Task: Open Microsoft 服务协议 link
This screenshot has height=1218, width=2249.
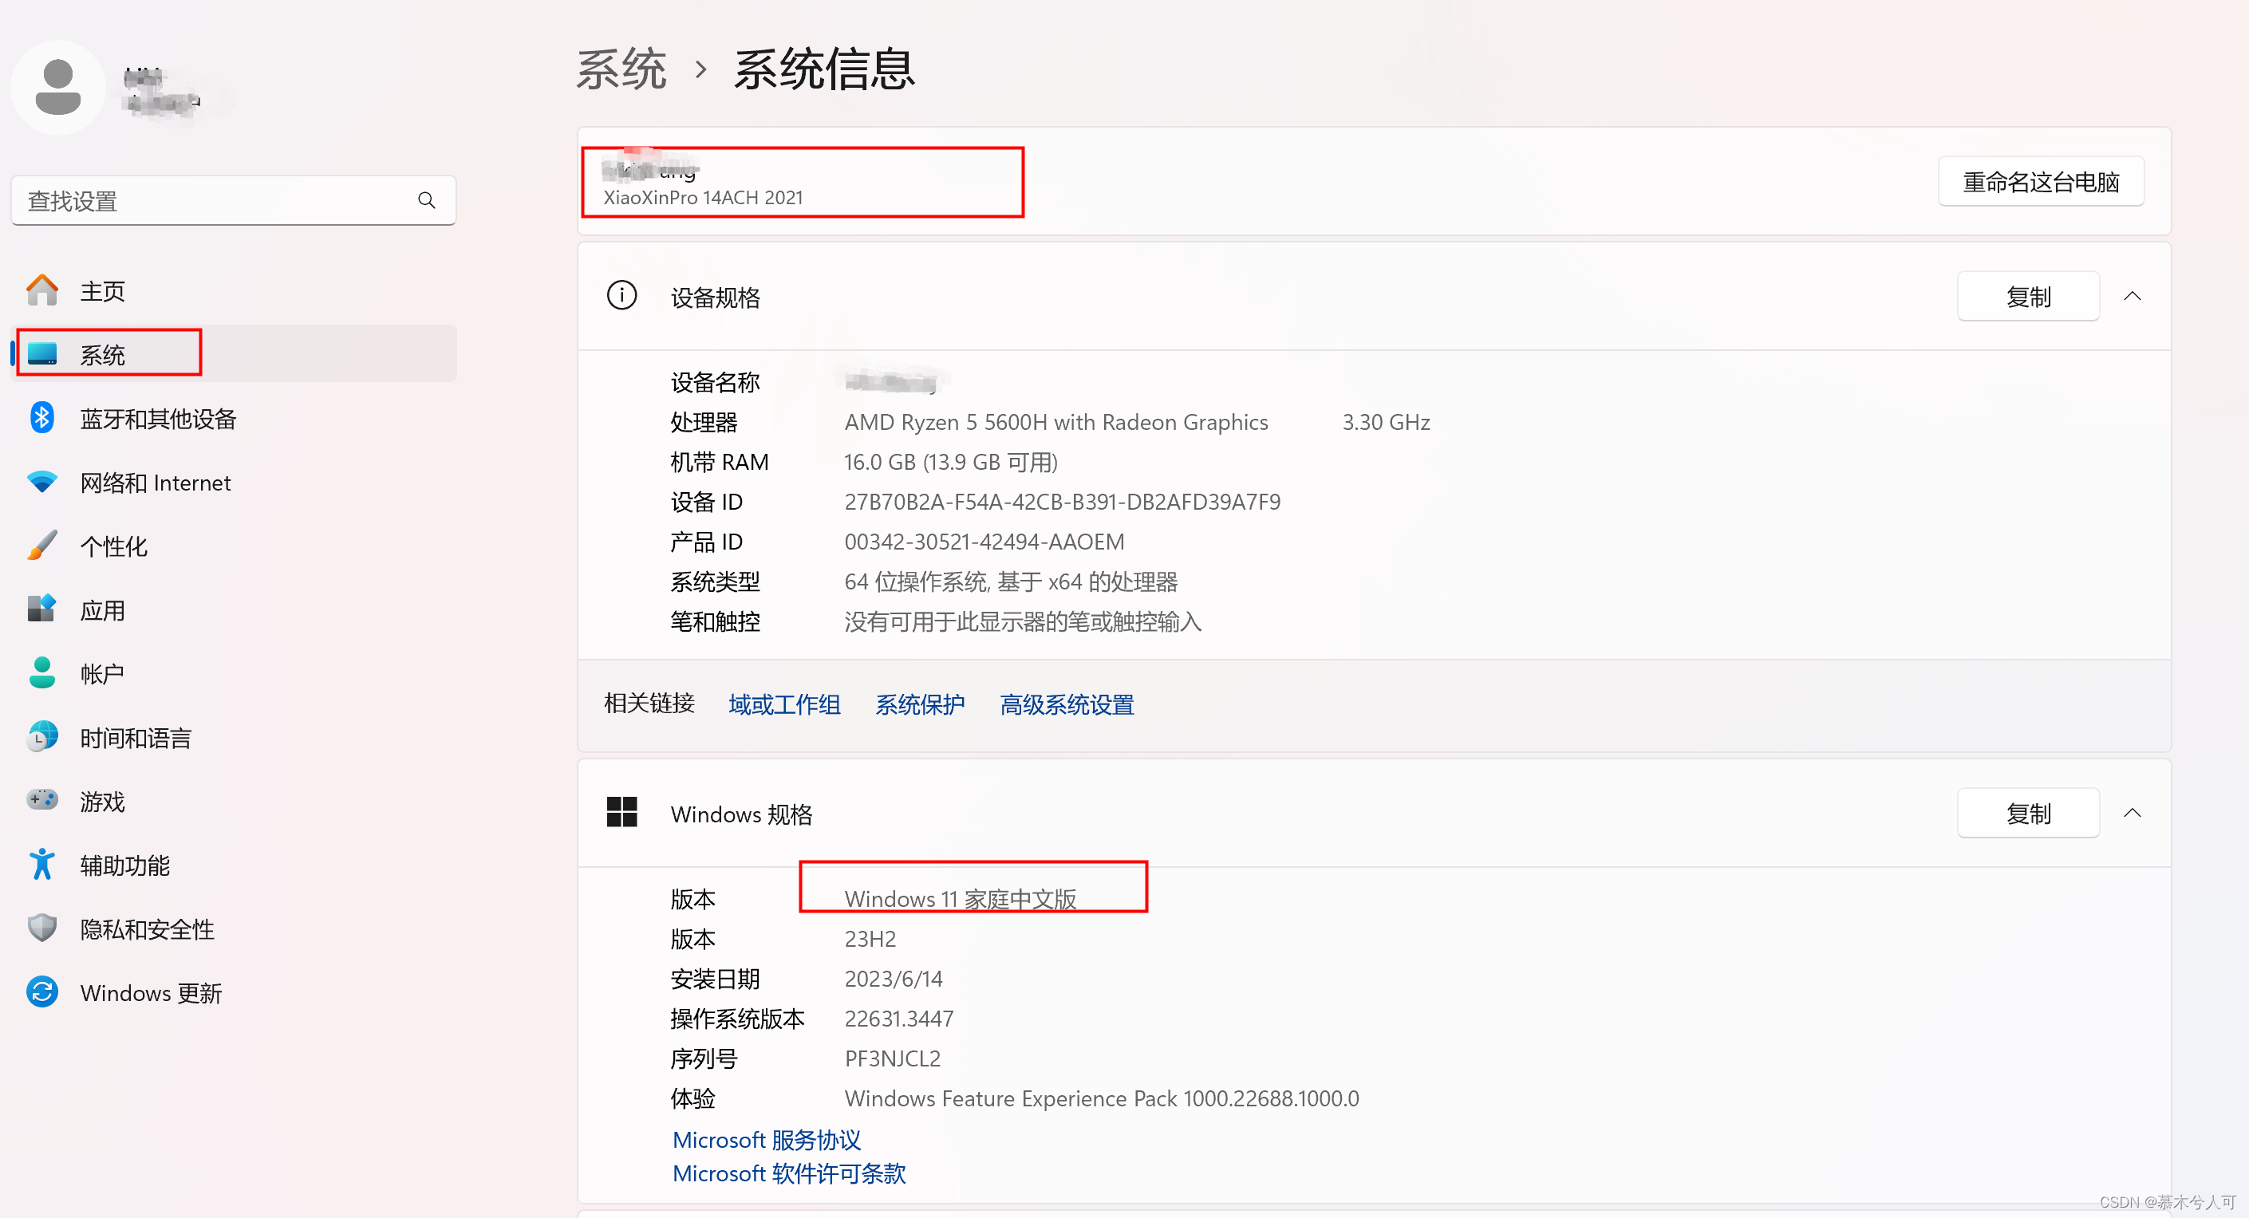Action: pos(767,1139)
